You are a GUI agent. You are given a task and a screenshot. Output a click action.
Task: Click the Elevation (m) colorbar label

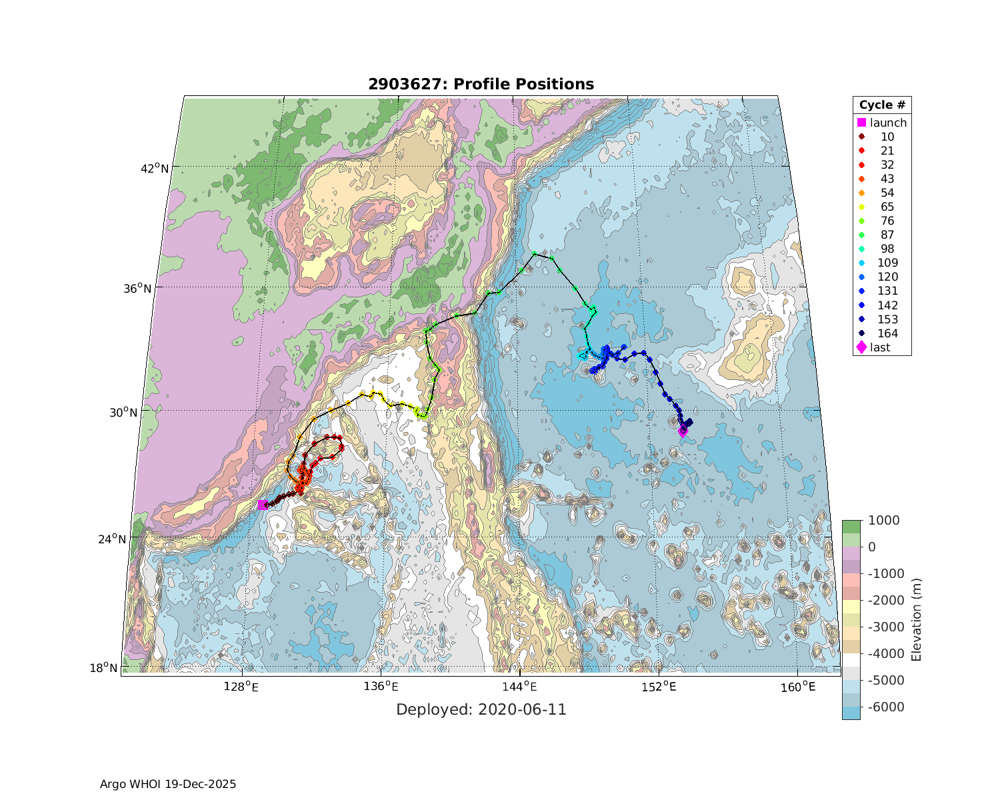coord(916,620)
